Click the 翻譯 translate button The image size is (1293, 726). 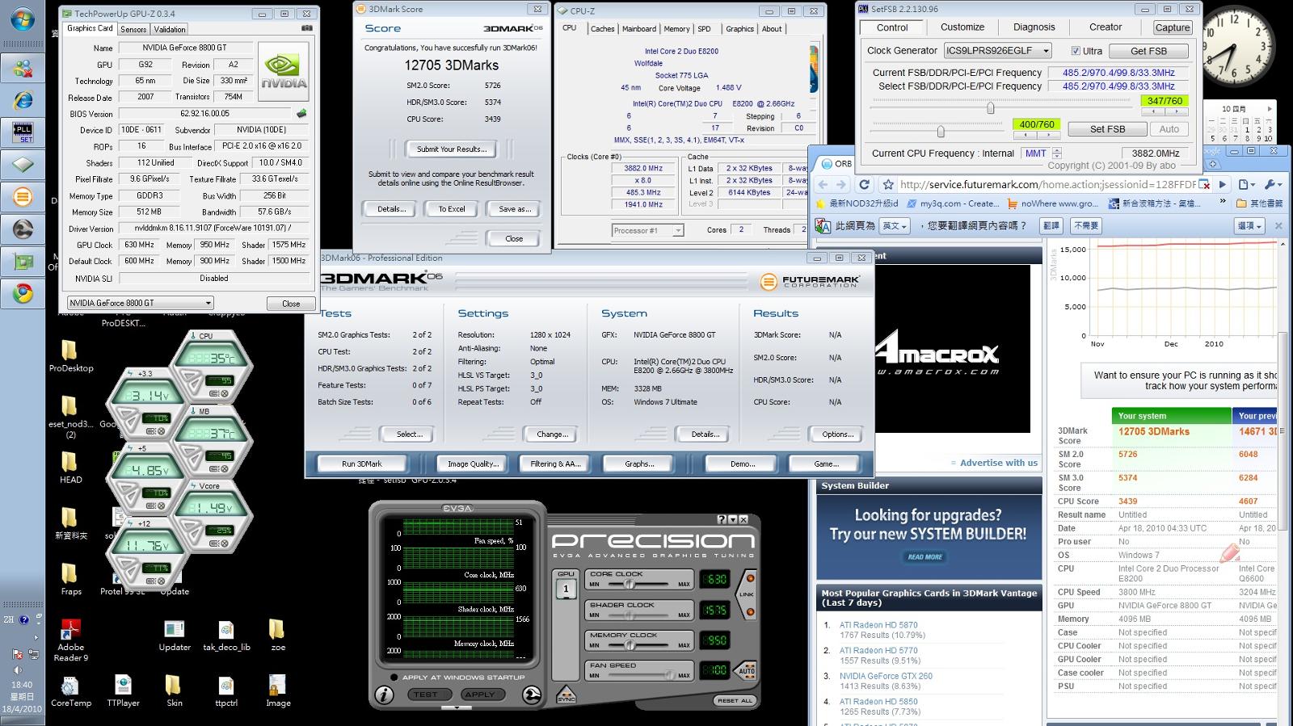1051,226
